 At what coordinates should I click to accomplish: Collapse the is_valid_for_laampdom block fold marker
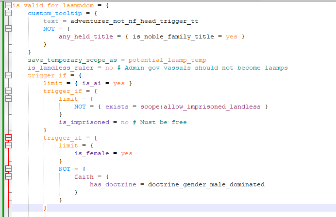point(8,5)
